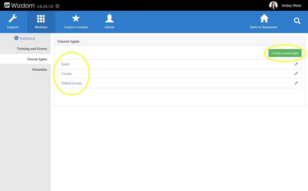Image resolution: width=308 pixels, height=191 pixels.
Task: Click Back to Sharepoint home icon
Action: tap(264, 19)
